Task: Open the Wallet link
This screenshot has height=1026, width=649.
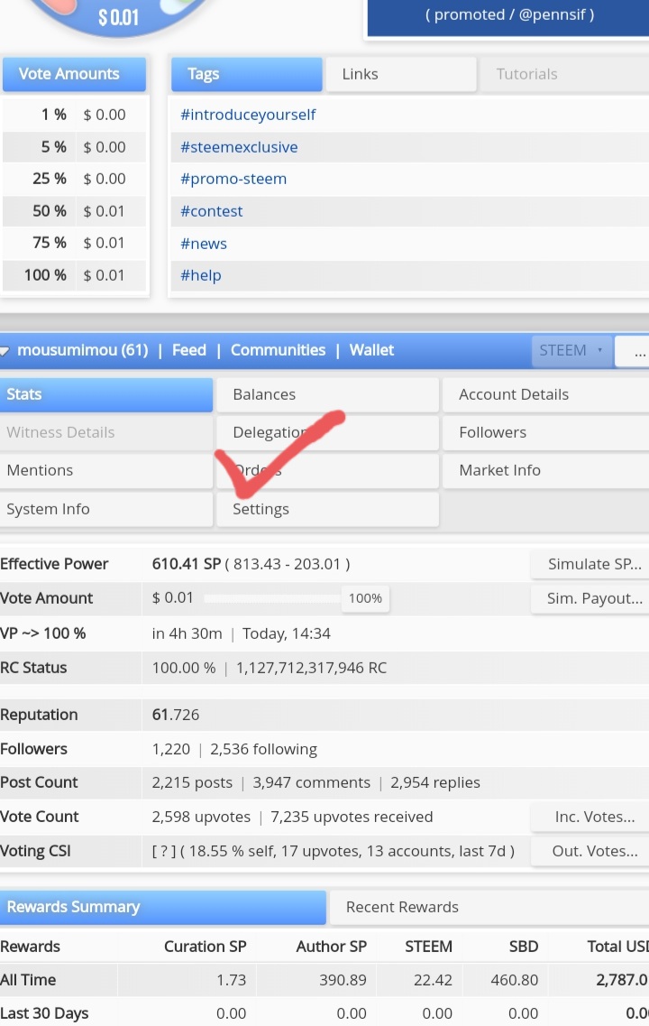Action: (371, 351)
